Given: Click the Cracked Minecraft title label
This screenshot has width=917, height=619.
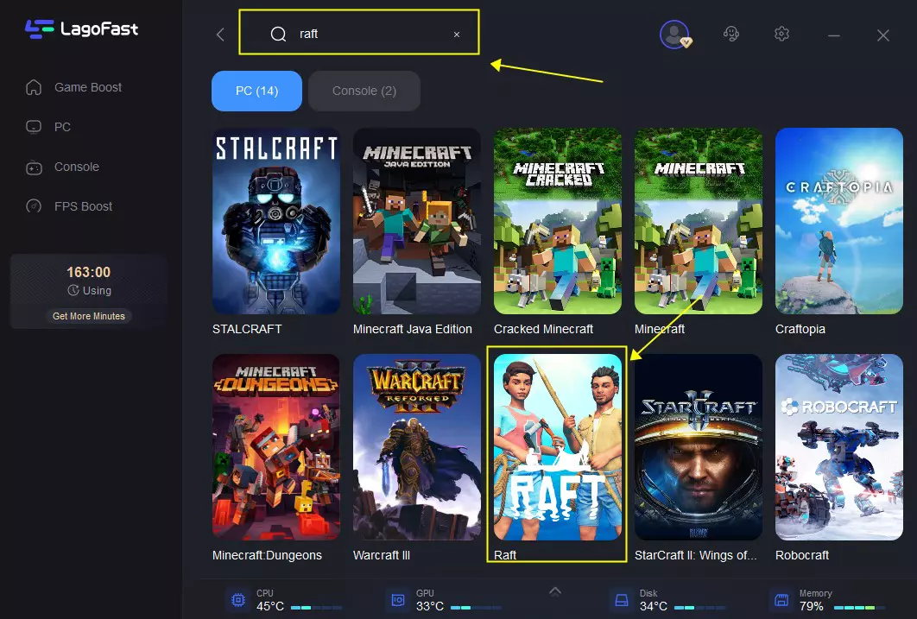Looking at the screenshot, I should 543,329.
